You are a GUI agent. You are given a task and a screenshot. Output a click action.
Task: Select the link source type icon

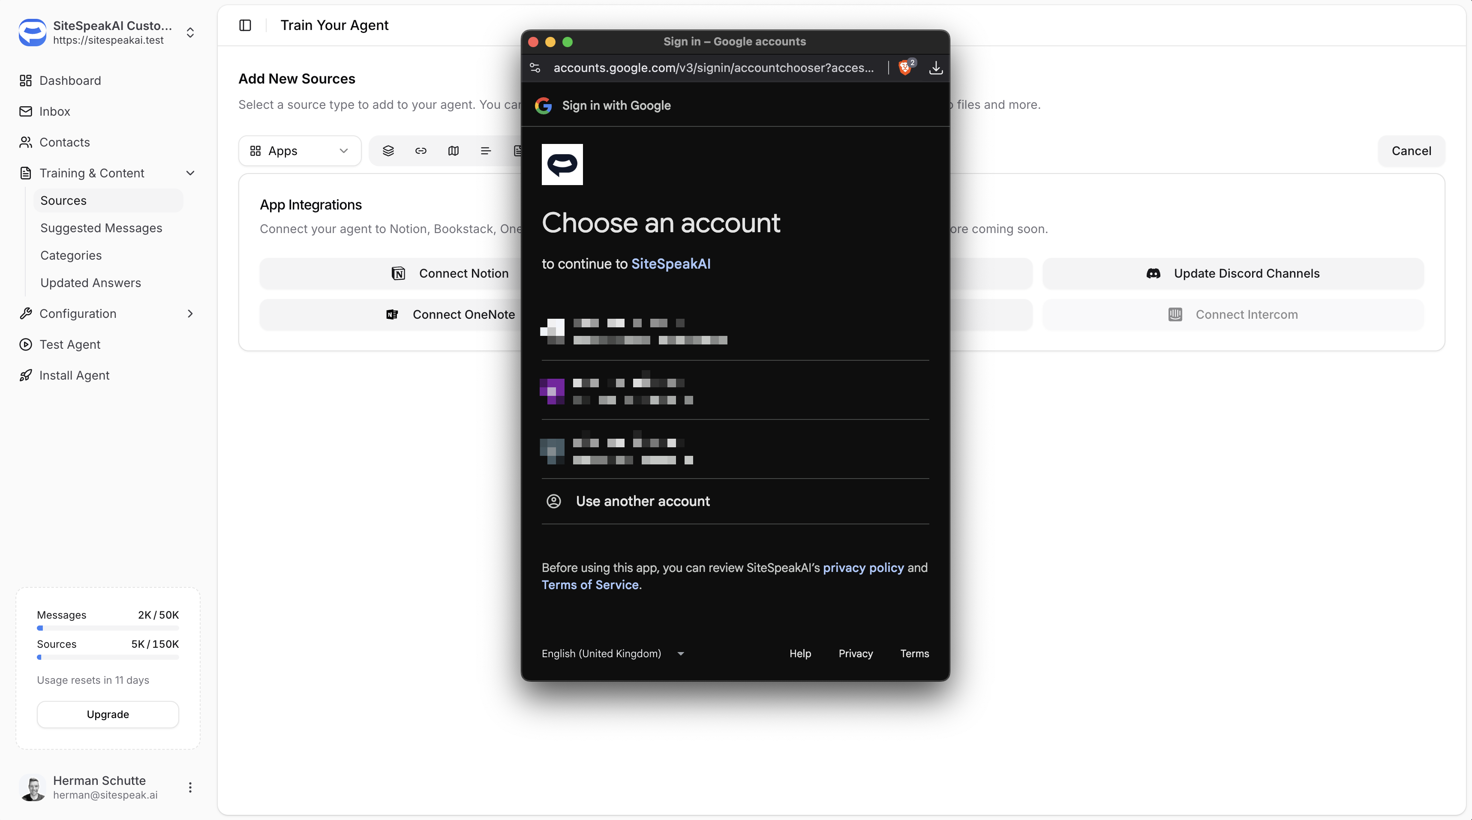pos(421,151)
